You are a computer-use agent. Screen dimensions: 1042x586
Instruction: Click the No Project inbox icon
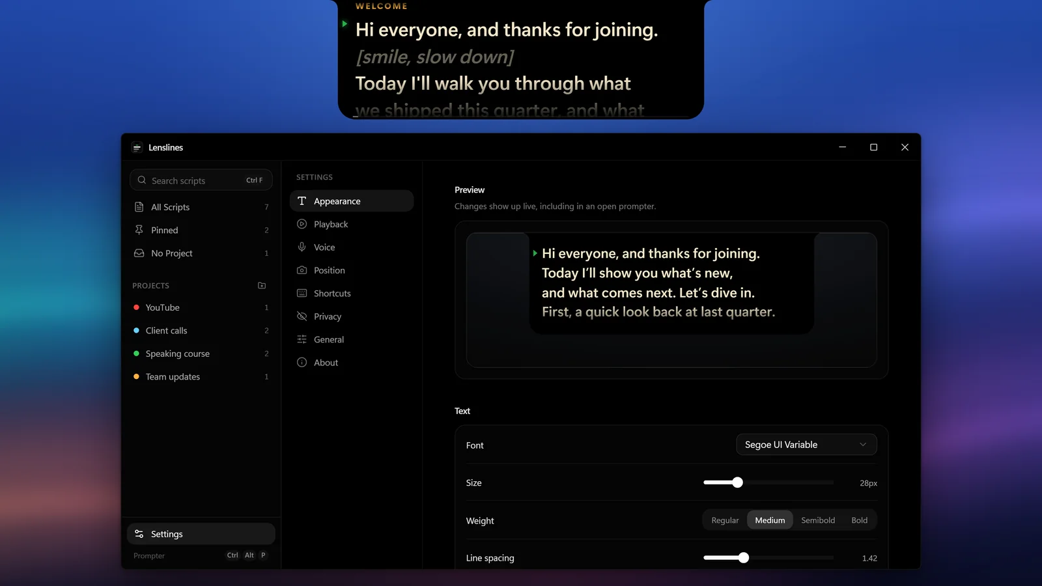pyautogui.click(x=139, y=253)
